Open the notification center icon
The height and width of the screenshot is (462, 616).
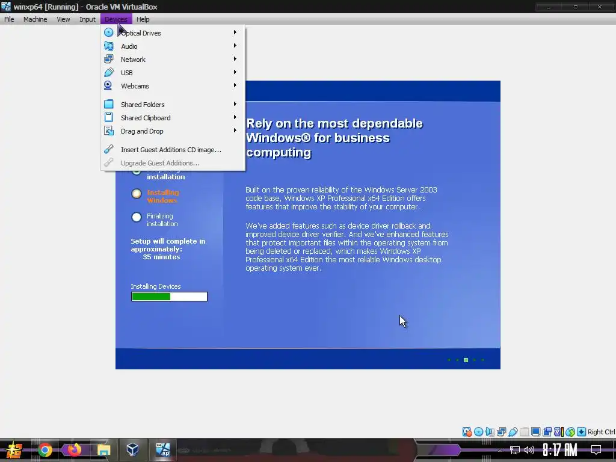point(596,449)
